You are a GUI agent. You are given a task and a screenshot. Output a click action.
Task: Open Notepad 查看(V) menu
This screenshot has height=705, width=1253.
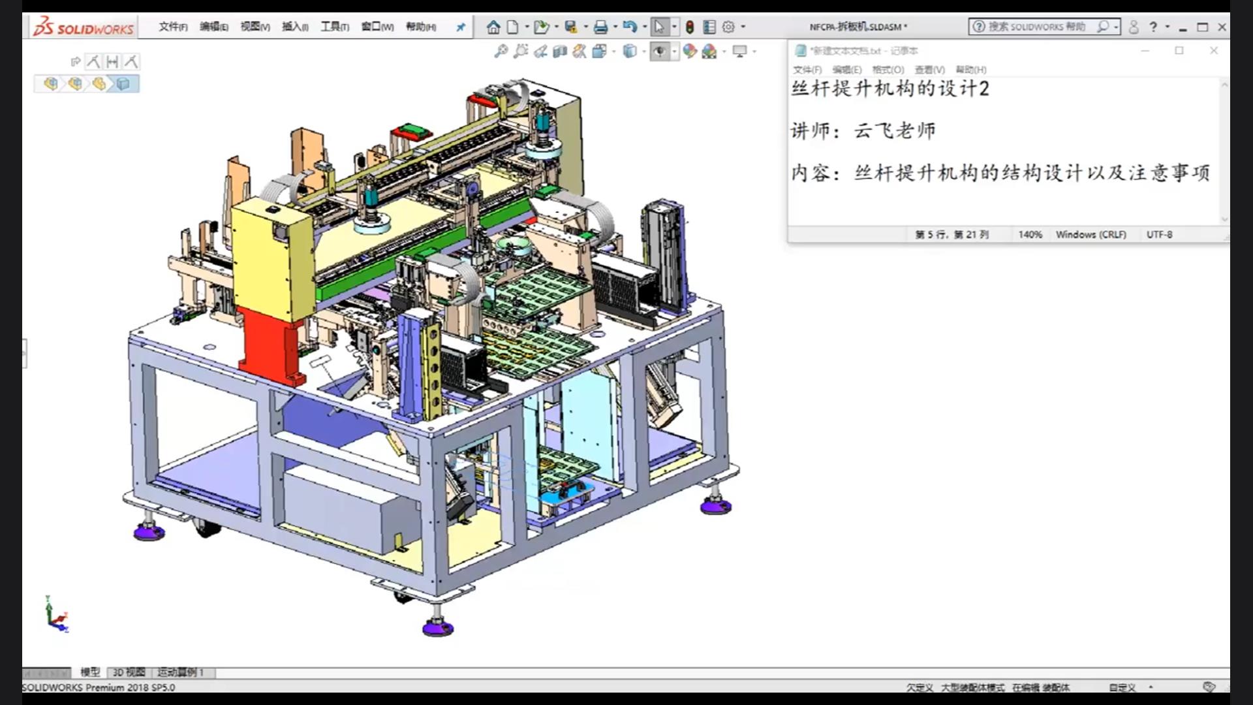point(929,70)
